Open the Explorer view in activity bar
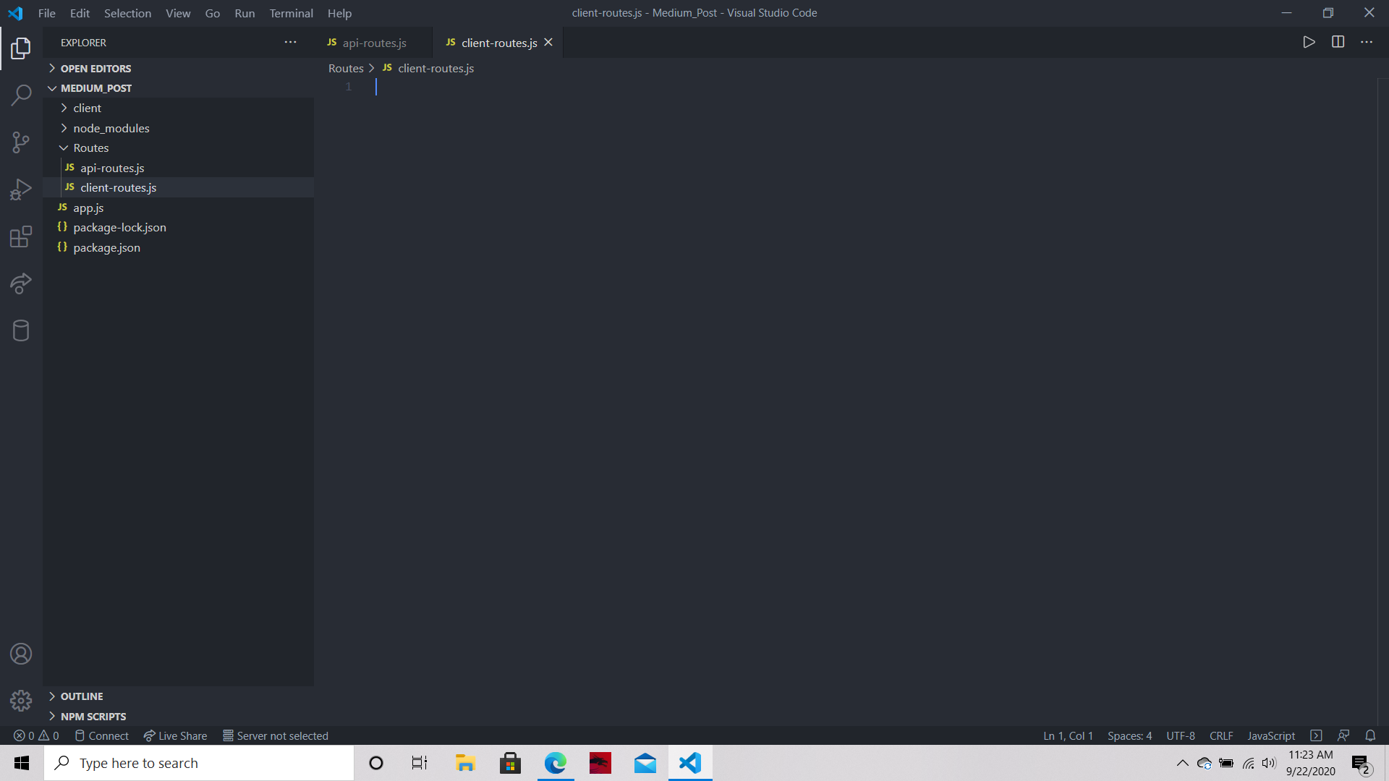This screenshot has height=781, width=1389. pos(21,48)
